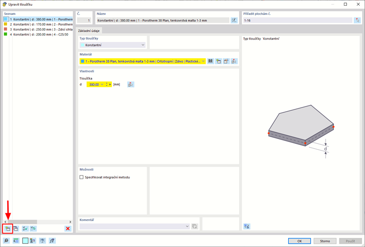Screen dimensions: 365x247
Task: Close the Upravit tloušťku dialog
Action: tap(358, 4)
